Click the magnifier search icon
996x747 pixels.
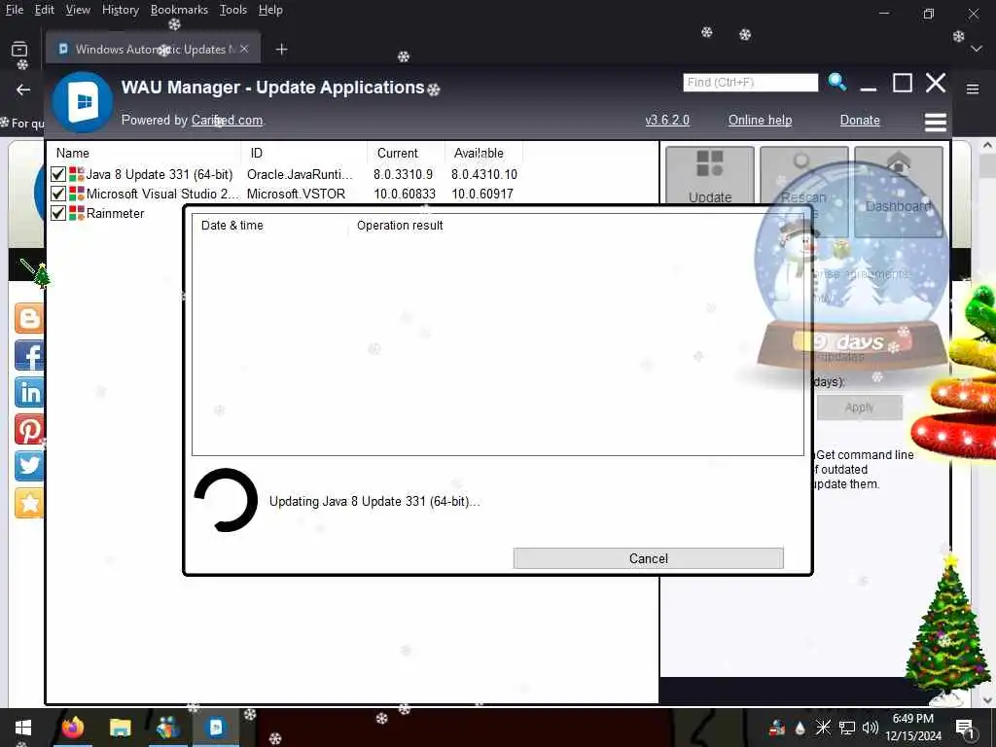coord(837,82)
